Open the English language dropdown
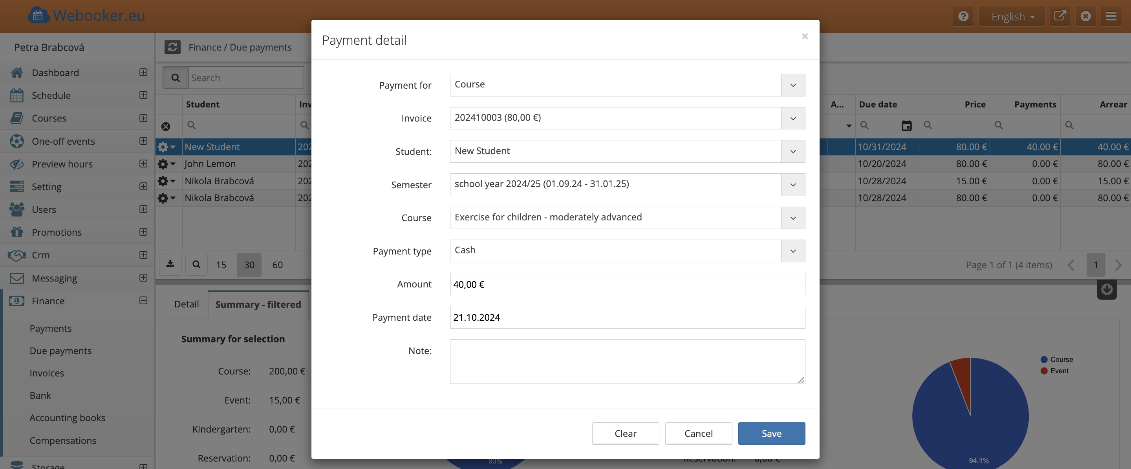Screen dimensions: 1131x469 (1012, 16)
